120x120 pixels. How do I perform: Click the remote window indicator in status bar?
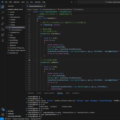2,119
